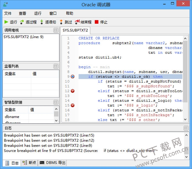The width and height of the screenshot is (192, 169).
Task: Click the Step Into (逐语句) toolbar icon
Action: [x=42, y=22]
